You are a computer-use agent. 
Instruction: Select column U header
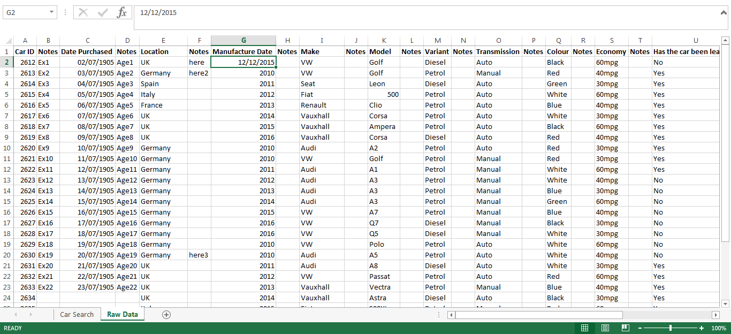pos(696,41)
